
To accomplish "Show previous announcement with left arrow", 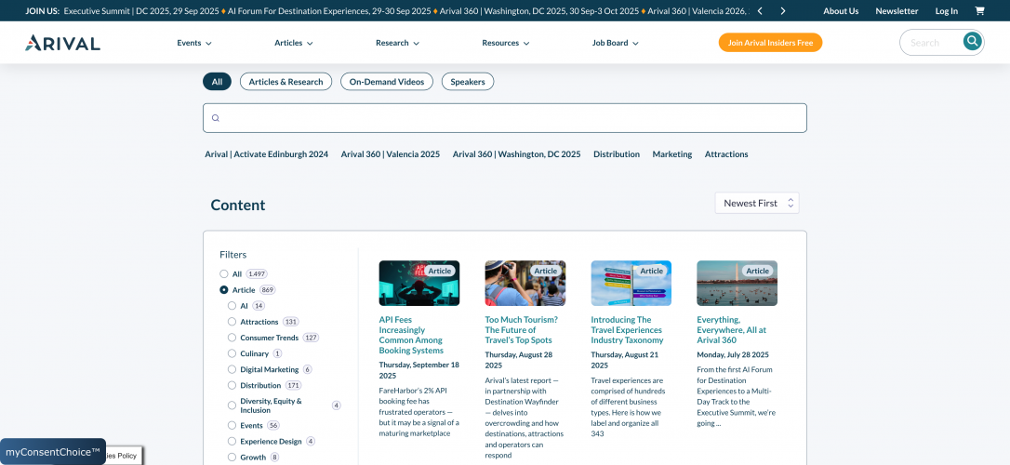I will 760,10.
